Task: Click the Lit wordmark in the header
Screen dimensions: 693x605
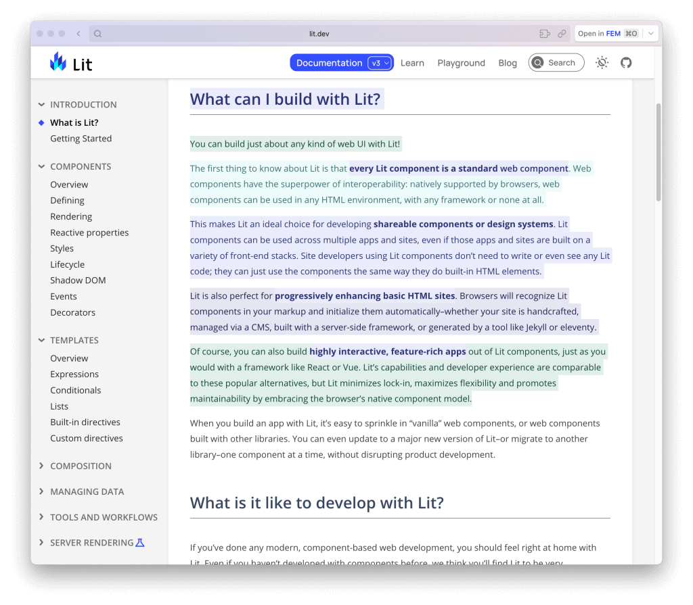Action: pos(82,64)
